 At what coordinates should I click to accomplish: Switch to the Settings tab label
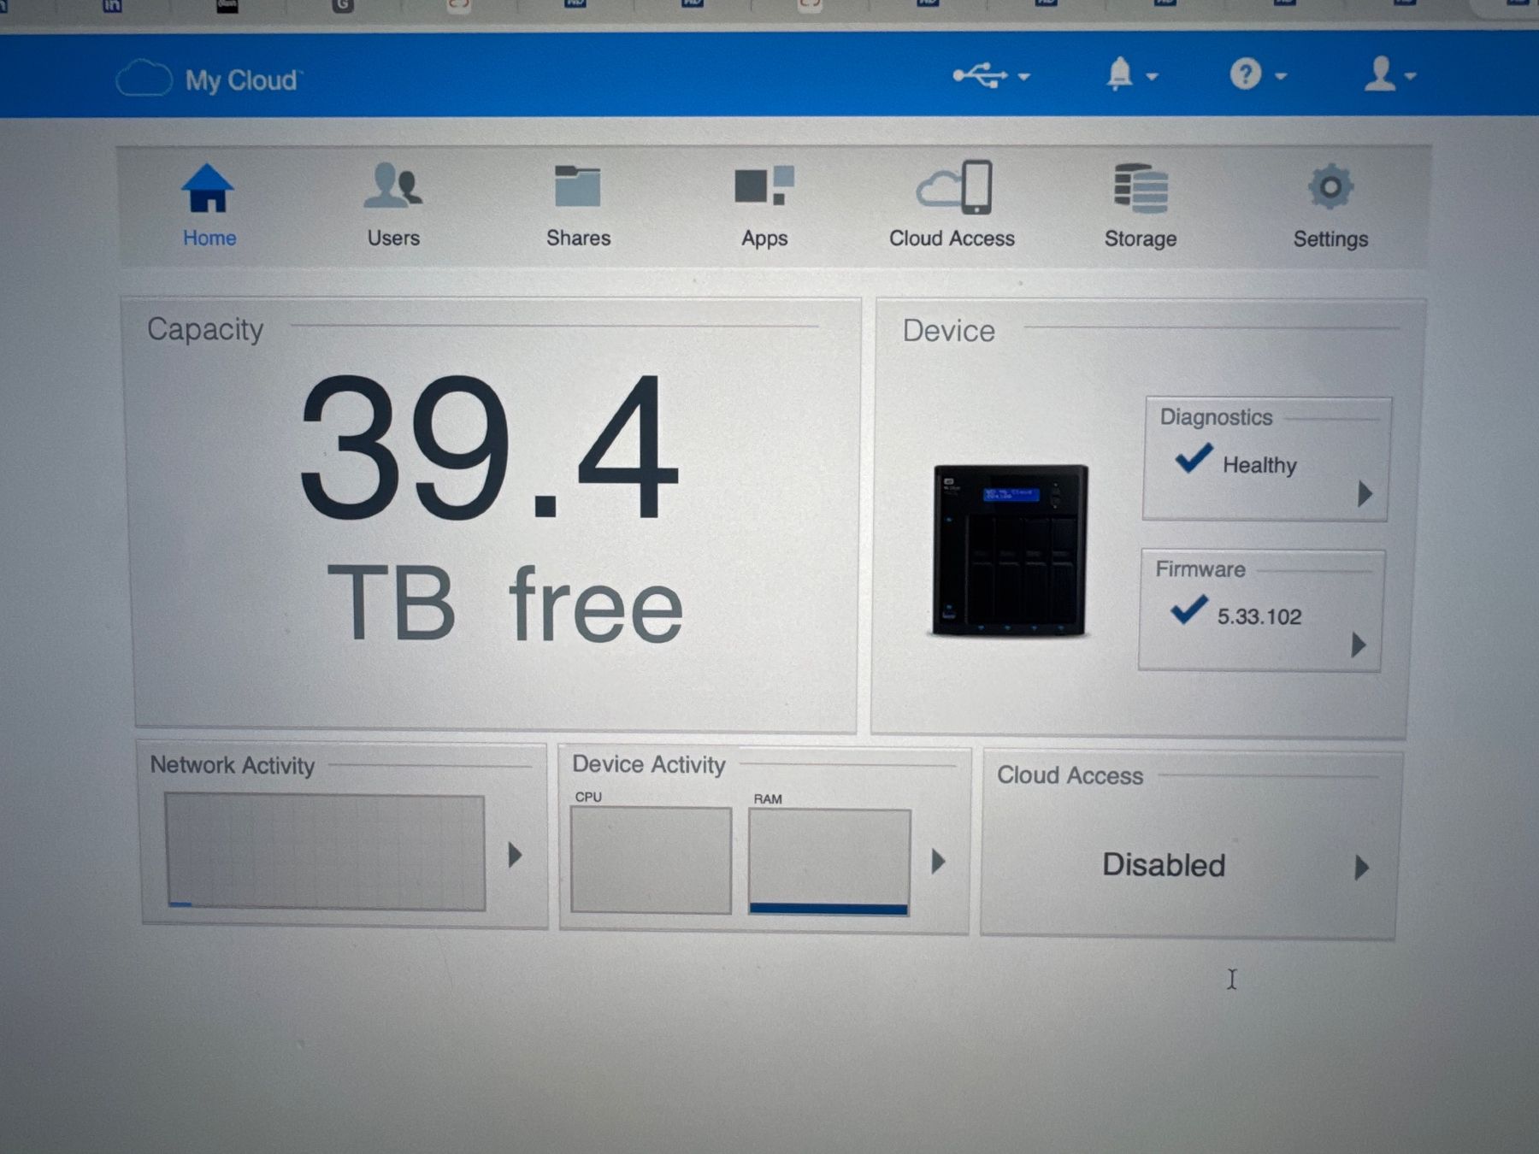1330,239
